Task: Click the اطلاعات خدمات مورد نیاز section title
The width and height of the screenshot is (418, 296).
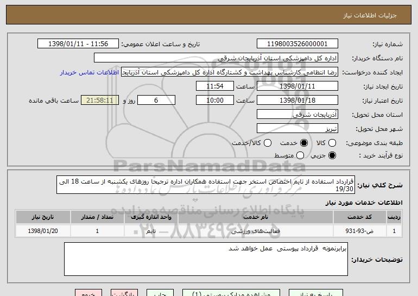Action: coord(364,203)
